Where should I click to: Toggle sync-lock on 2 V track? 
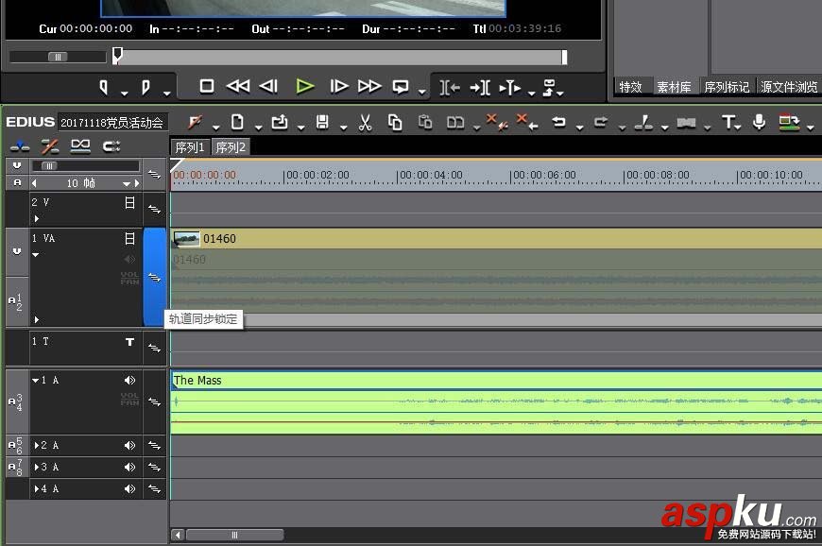tap(154, 209)
